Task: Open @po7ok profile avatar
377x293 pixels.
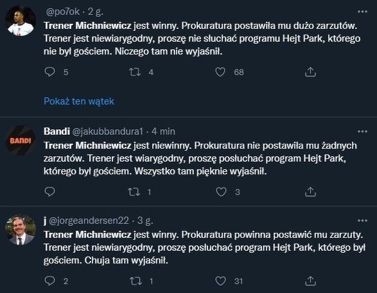Action: point(21,21)
